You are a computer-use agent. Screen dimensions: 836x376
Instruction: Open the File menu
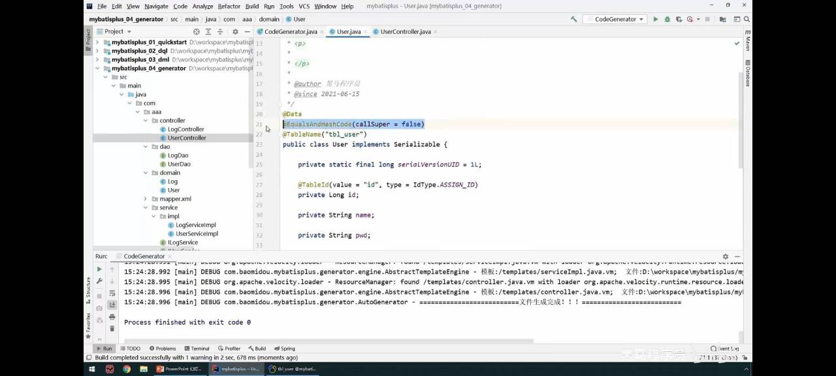pos(102,6)
